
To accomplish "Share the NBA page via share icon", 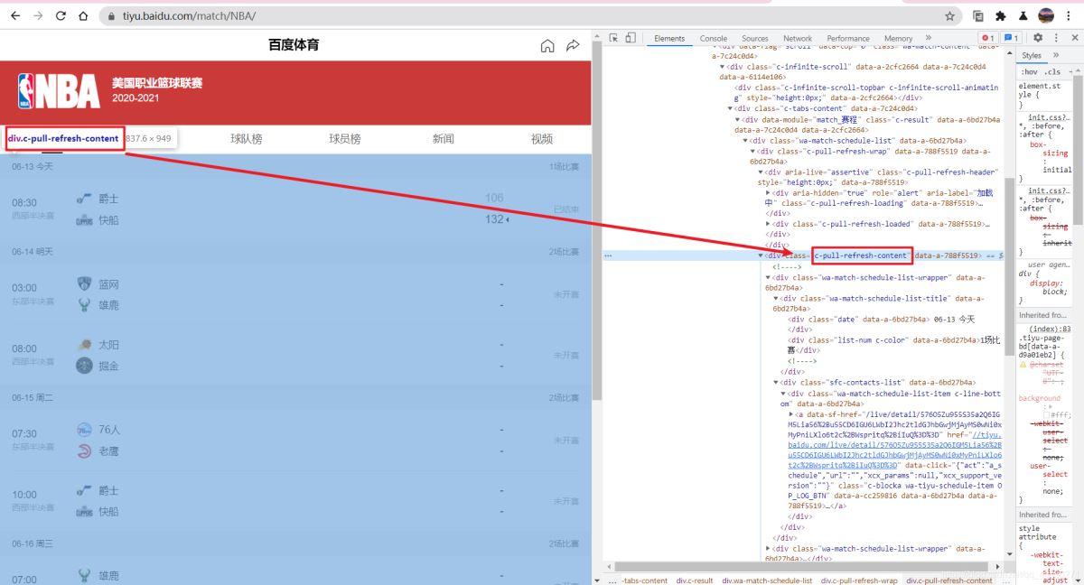I will (573, 45).
